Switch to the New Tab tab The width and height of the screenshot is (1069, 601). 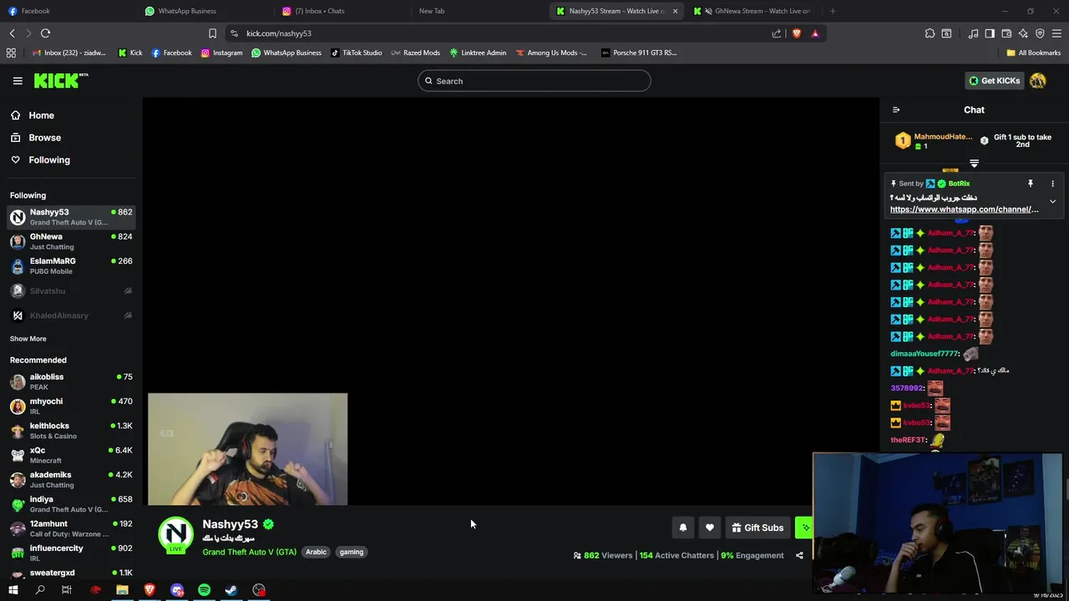click(476, 11)
